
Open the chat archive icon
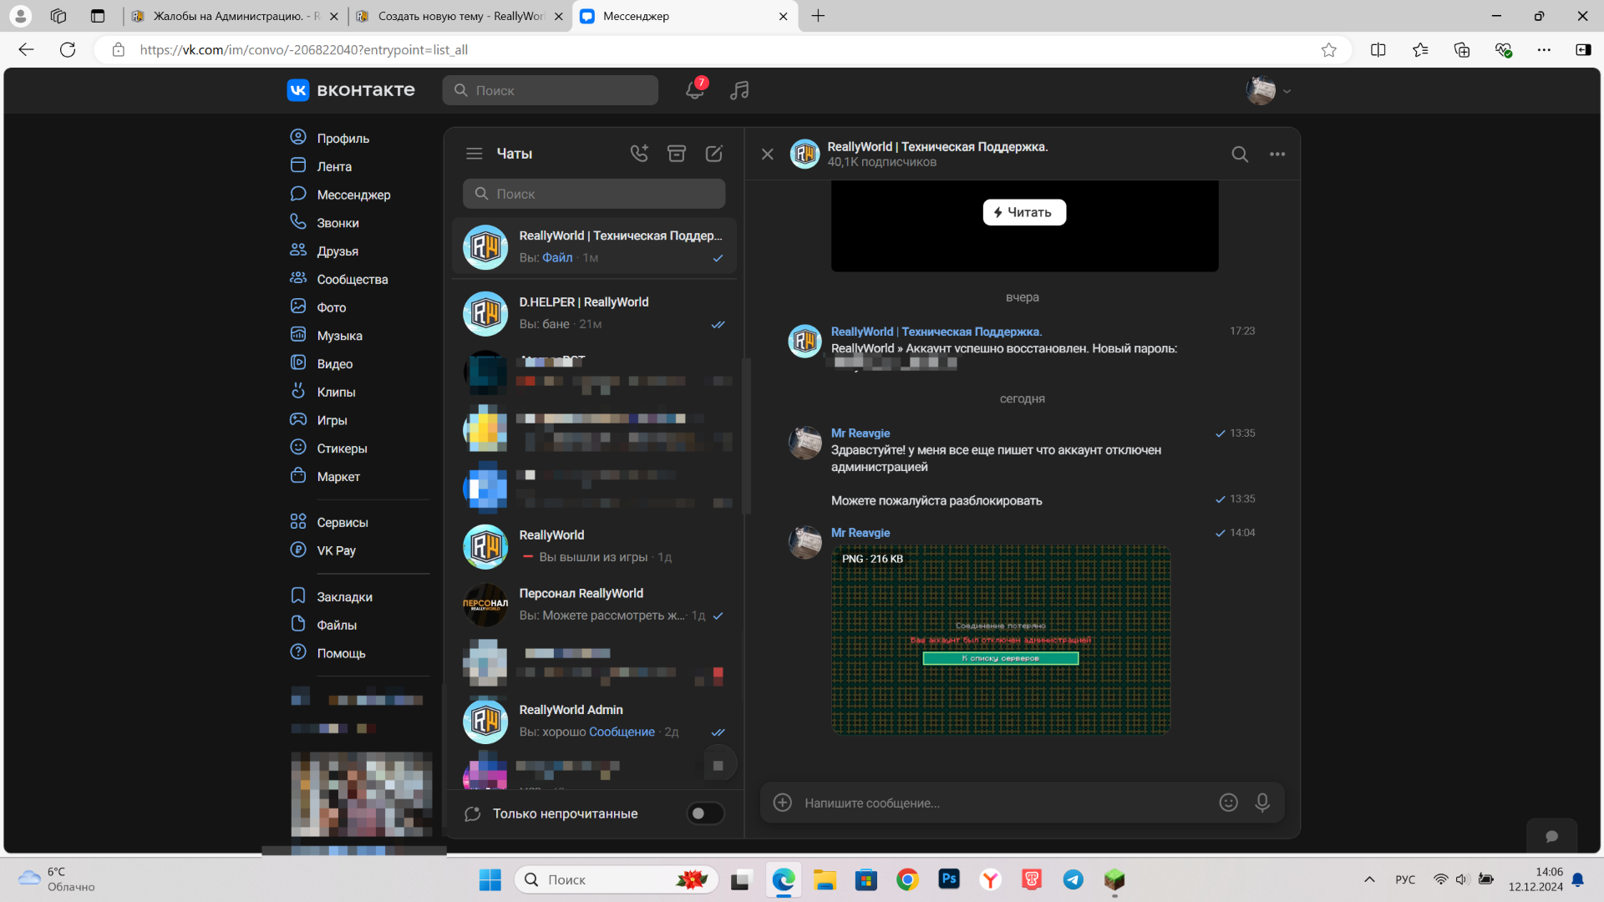point(677,154)
